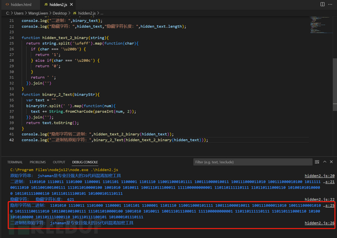Open the editor more actions menu
This screenshot has width=337, height=238.
tap(331, 4)
